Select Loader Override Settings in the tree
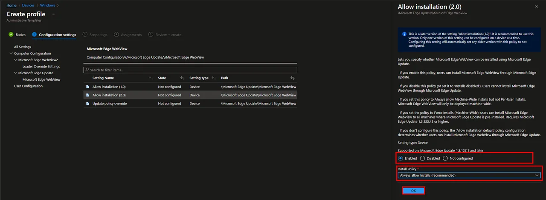 click(x=41, y=66)
